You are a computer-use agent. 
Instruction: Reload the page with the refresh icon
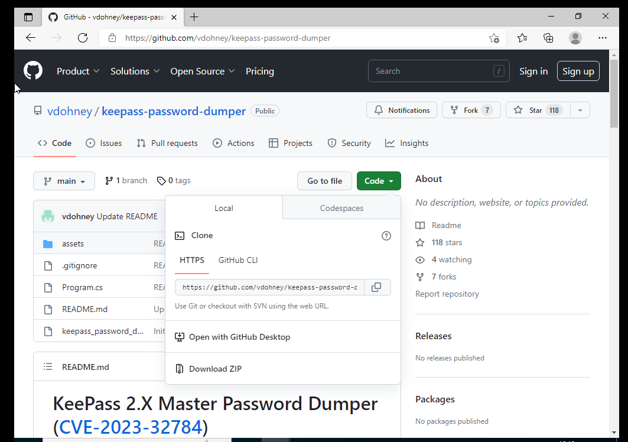coord(83,38)
